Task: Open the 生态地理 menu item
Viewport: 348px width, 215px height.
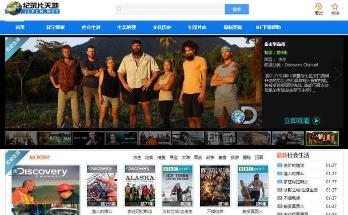Action: coord(127,27)
